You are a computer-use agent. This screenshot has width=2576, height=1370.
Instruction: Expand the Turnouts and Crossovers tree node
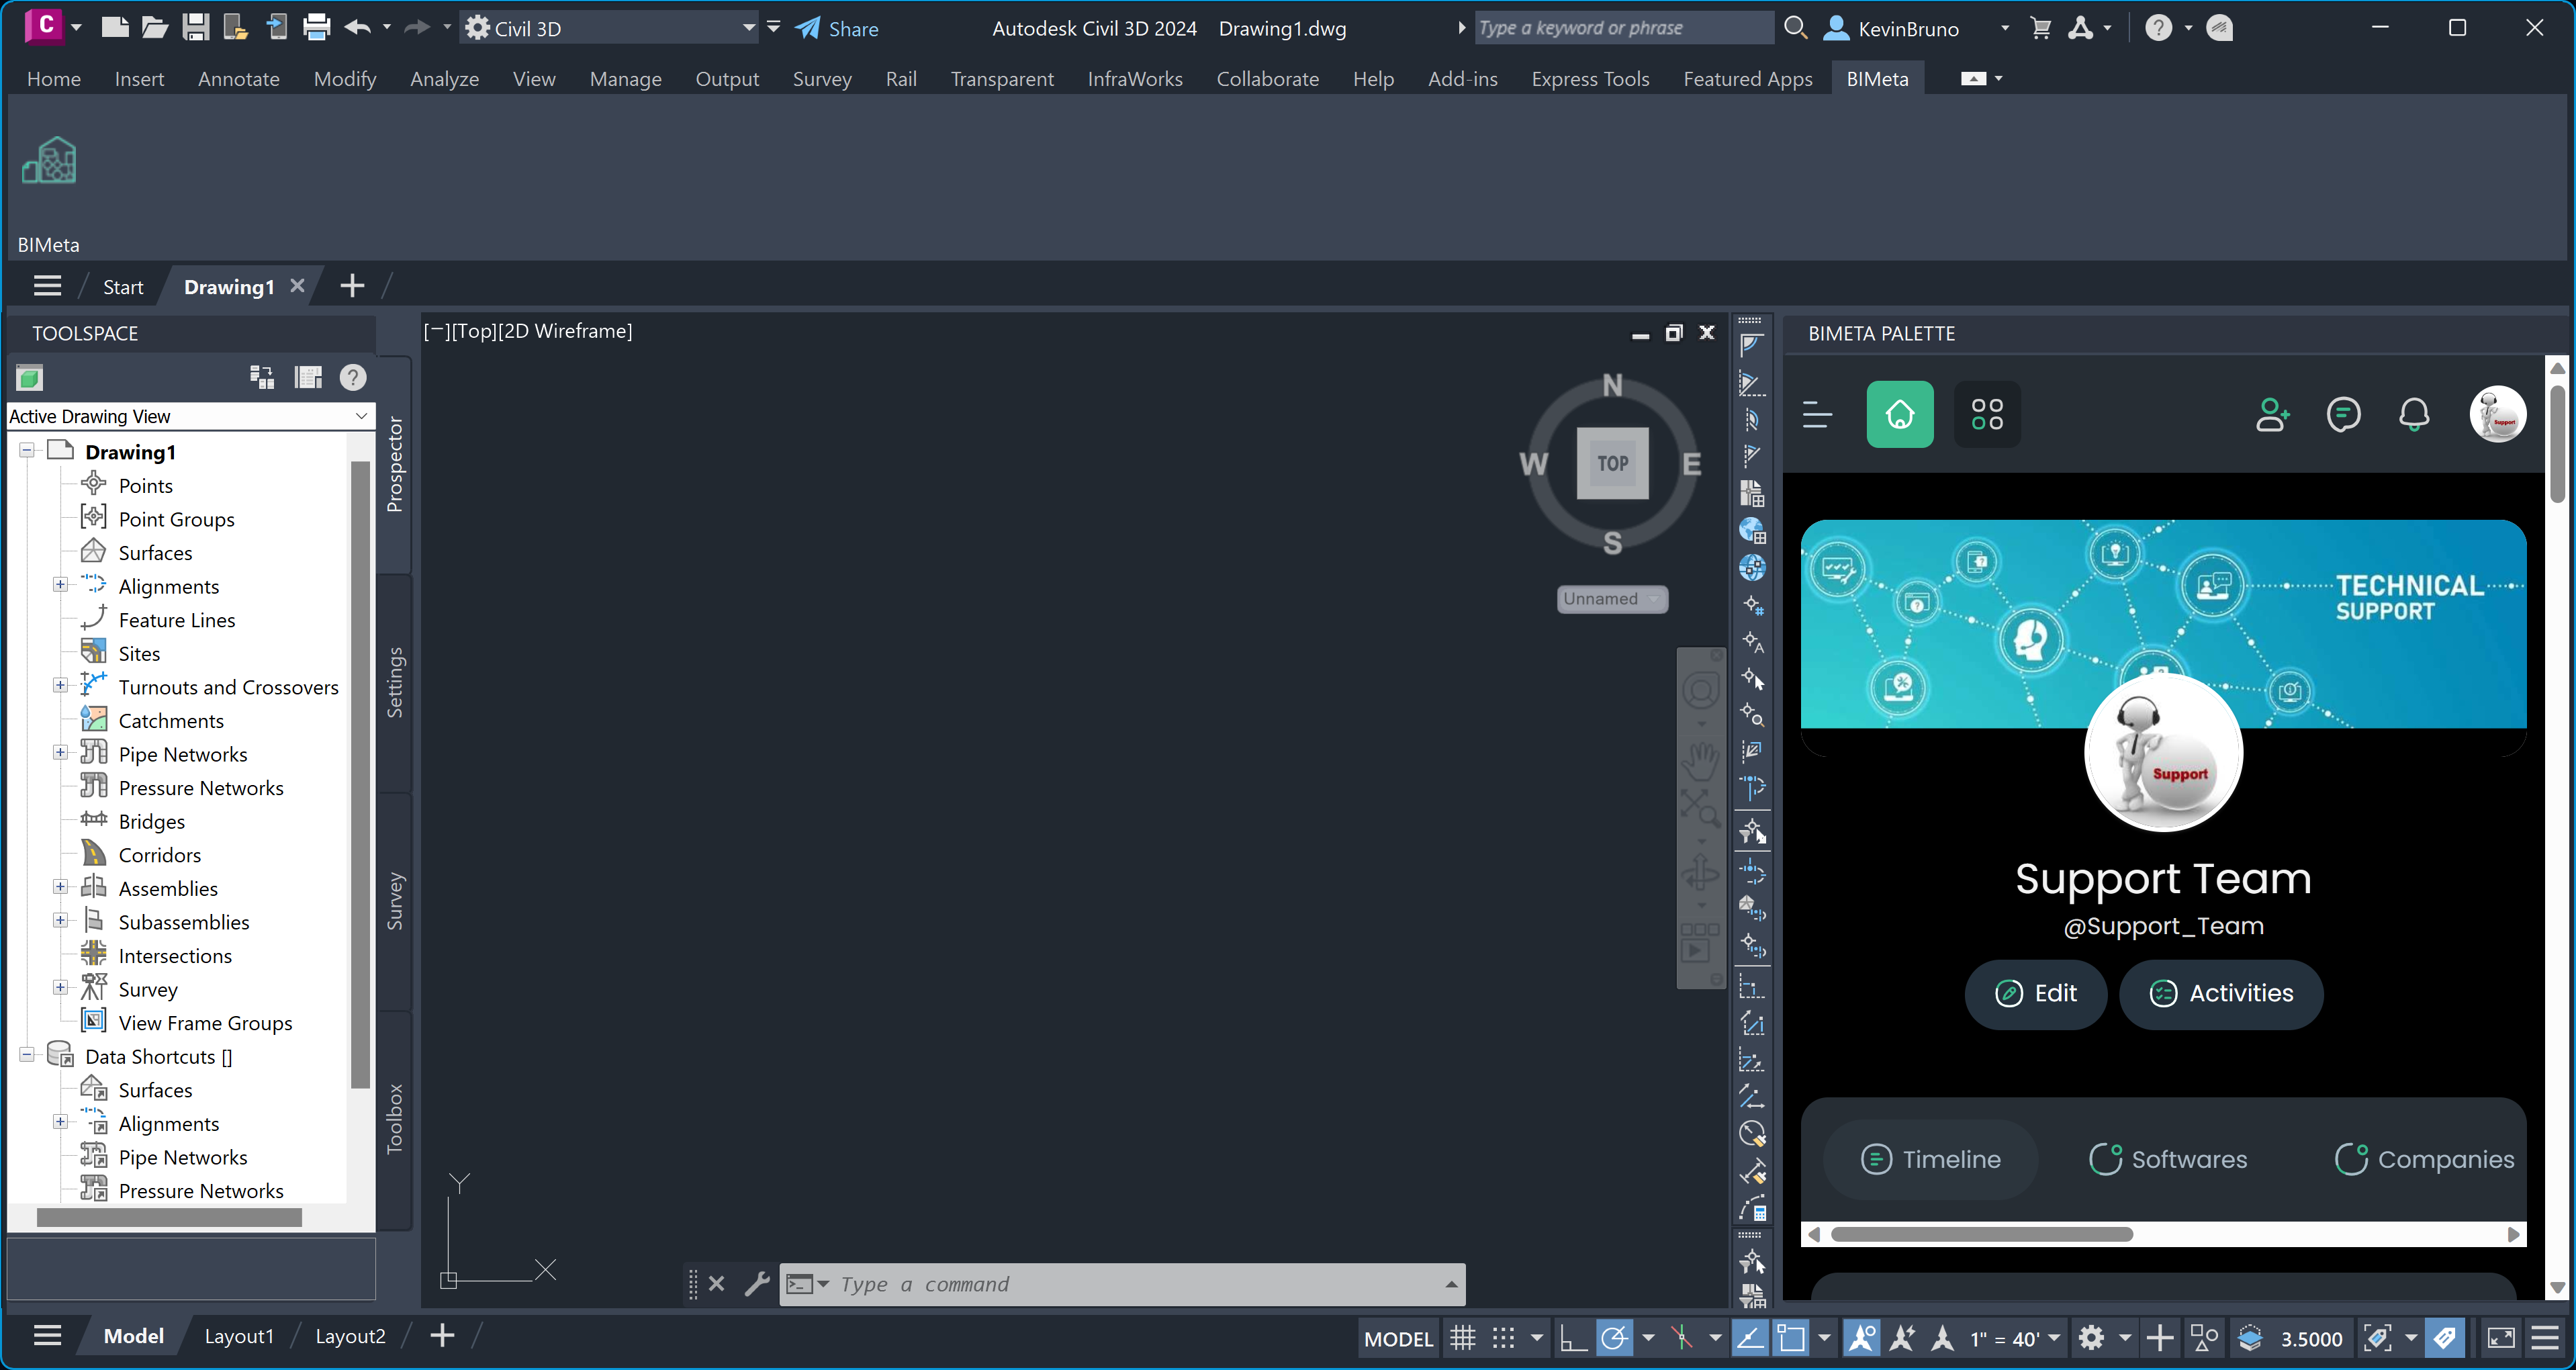pyautogui.click(x=60, y=685)
